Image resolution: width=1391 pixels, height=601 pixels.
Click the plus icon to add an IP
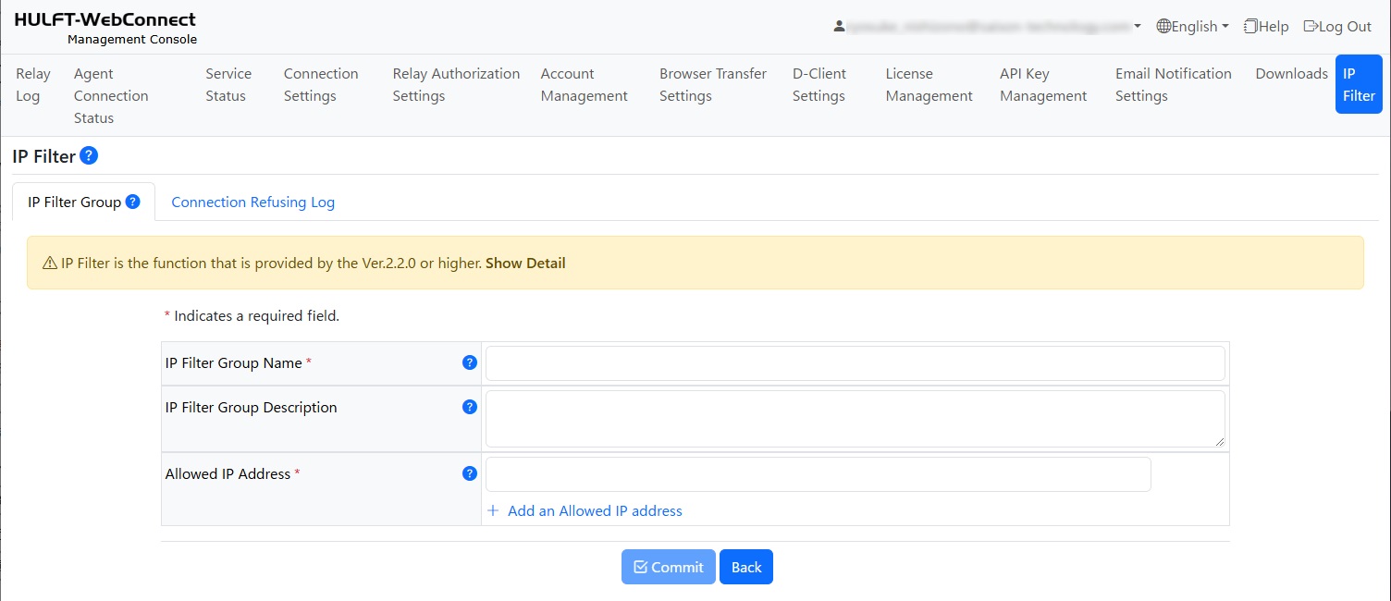click(493, 510)
